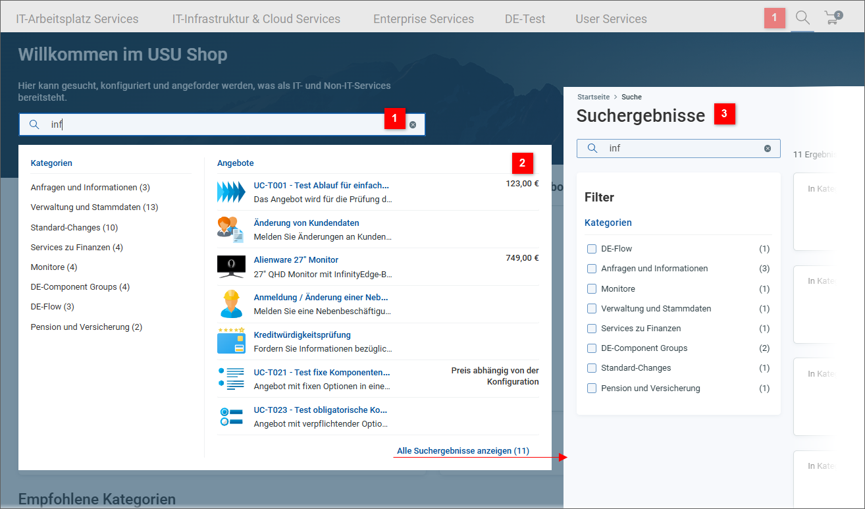This screenshot has height=509, width=865.
Task: Open IT-Infrastruktur & Cloud Services menu
Action: 256,19
